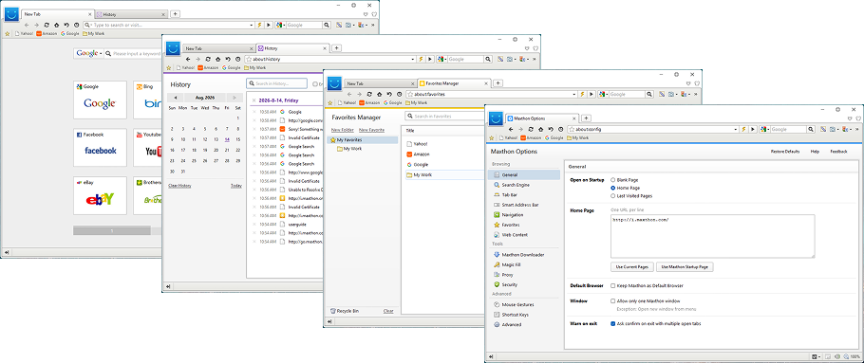
Task: Switch to Maxthon Options tab
Action: point(541,118)
